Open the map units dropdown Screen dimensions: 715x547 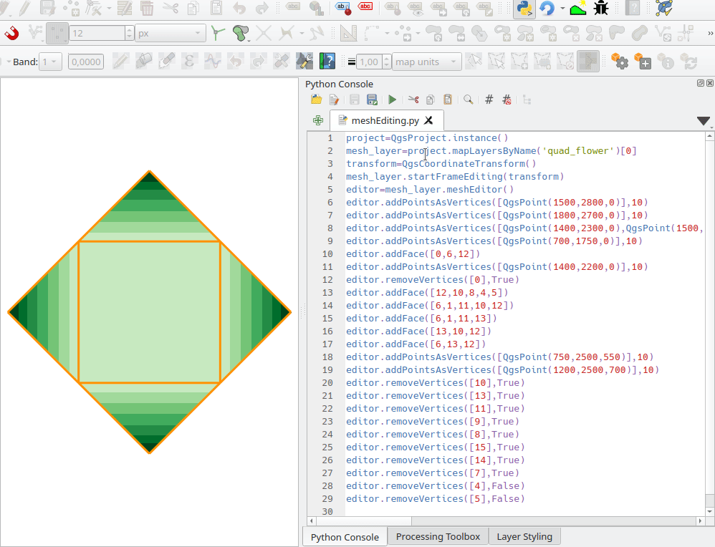(x=426, y=62)
